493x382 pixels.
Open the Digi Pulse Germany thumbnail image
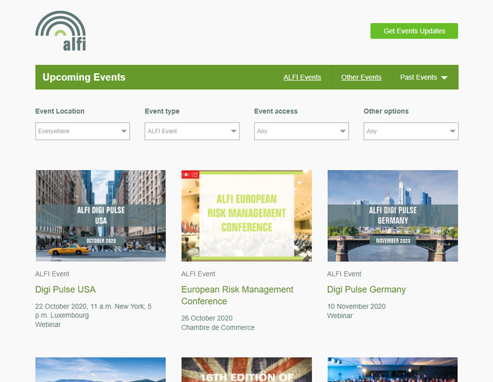tap(392, 215)
